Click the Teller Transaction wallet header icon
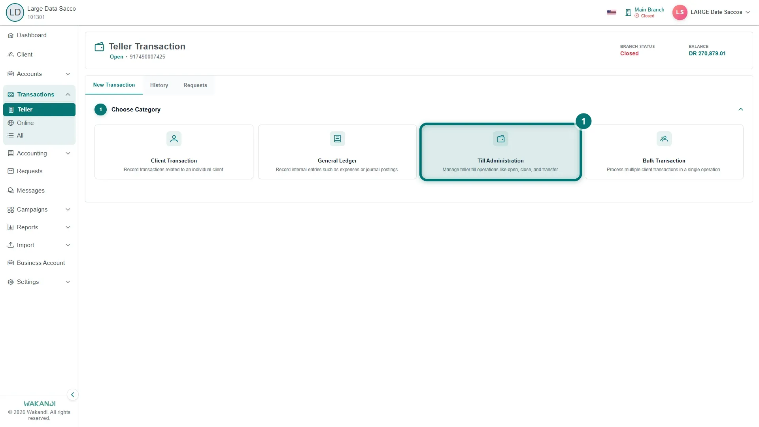 pos(99,47)
